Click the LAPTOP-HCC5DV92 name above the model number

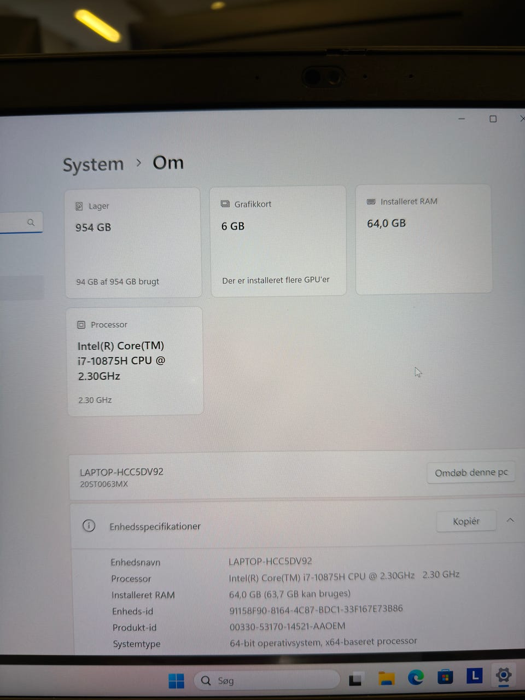(121, 472)
